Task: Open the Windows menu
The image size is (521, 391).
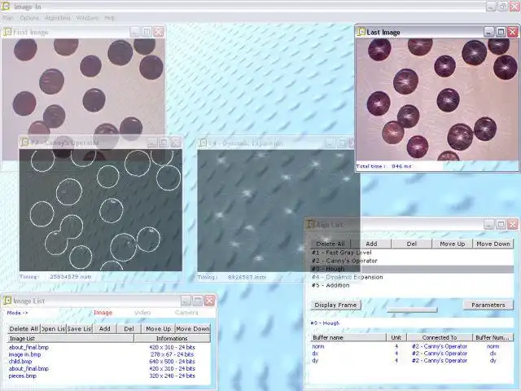Action: pos(87,18)
